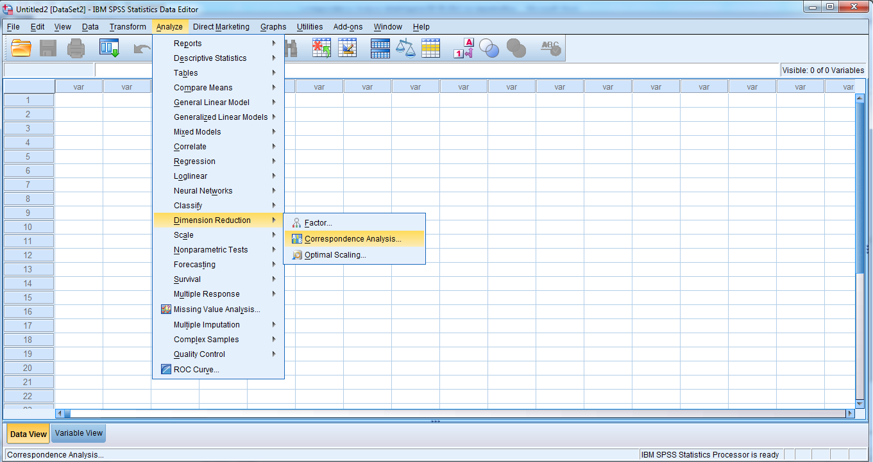This screenshot has height=462, width=873.
Task: Click the Factor menu item icon
Action: point(296,223)
